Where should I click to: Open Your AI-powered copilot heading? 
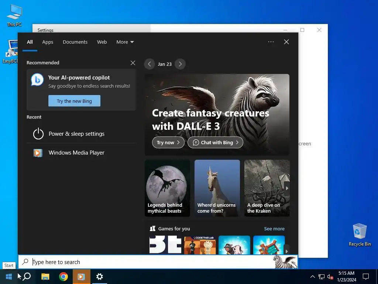coord(79,78)
